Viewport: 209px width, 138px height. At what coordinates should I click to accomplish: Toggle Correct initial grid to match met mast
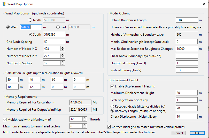coord(109,127)
